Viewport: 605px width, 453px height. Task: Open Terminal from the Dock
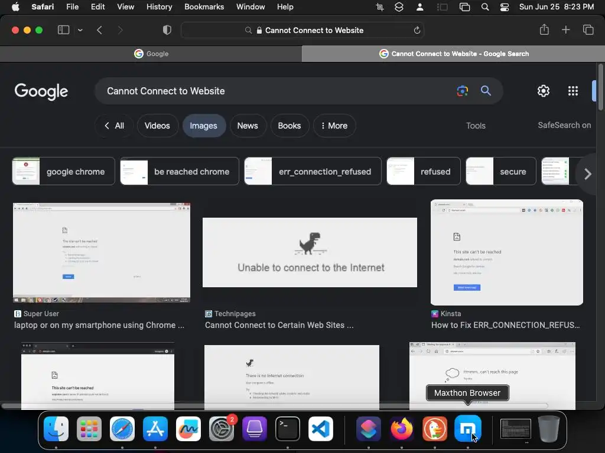click(x=288, y=429)
